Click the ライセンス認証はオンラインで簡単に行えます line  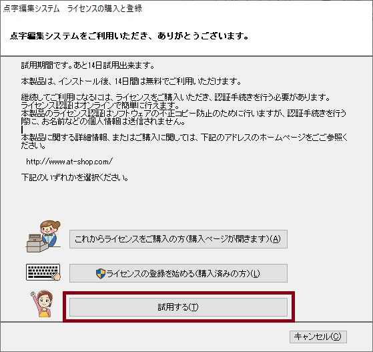[x=100, y=105]
